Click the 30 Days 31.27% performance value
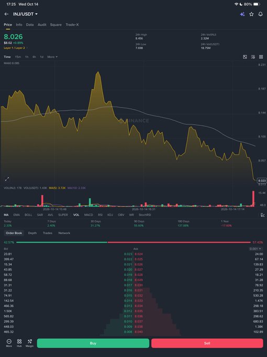 click(95, 226)
